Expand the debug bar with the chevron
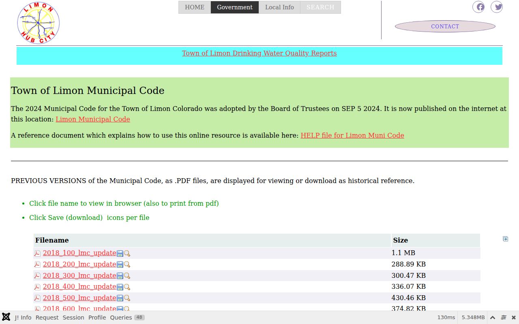This screenshot has height=324, width=519. 493,318
